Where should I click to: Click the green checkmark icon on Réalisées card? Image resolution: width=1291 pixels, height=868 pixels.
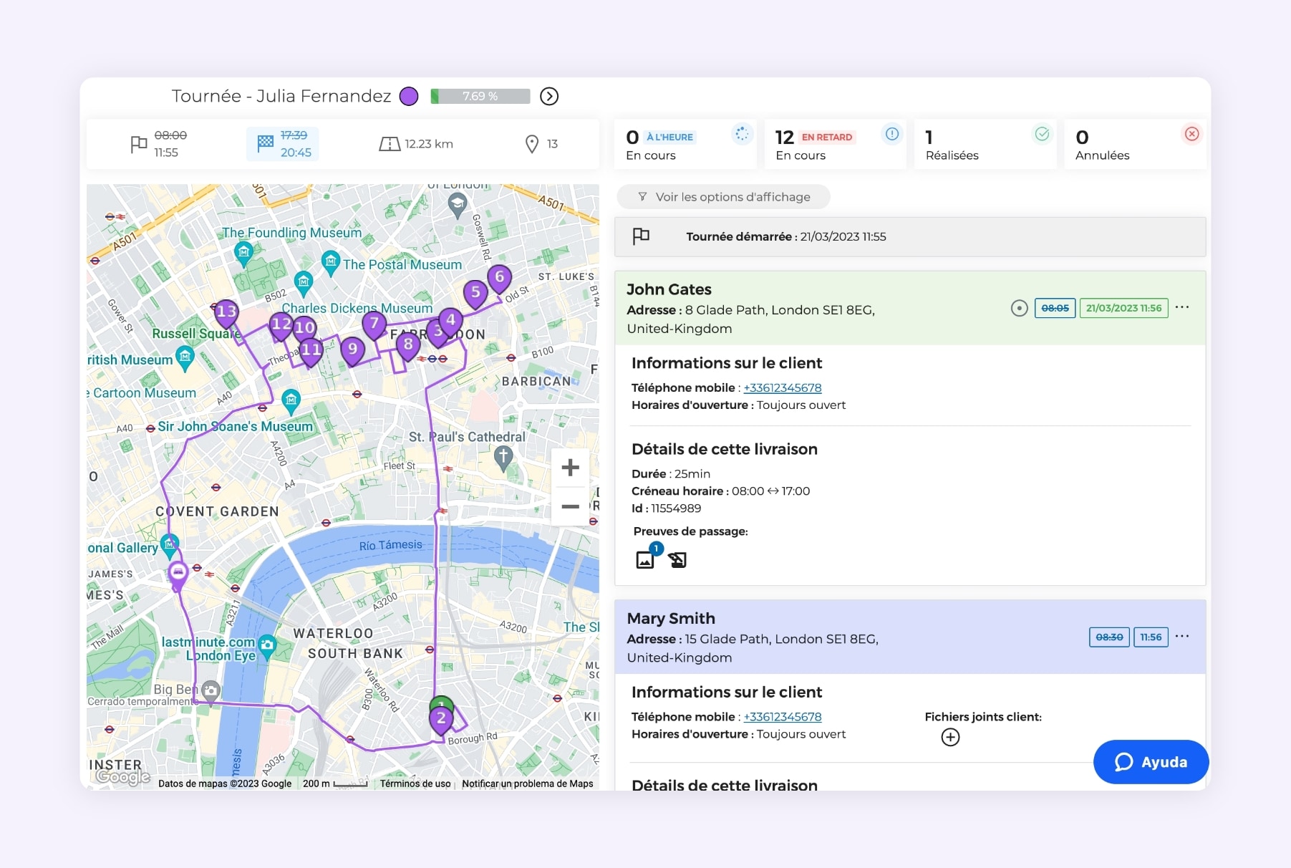click(x=1042, y=134)
